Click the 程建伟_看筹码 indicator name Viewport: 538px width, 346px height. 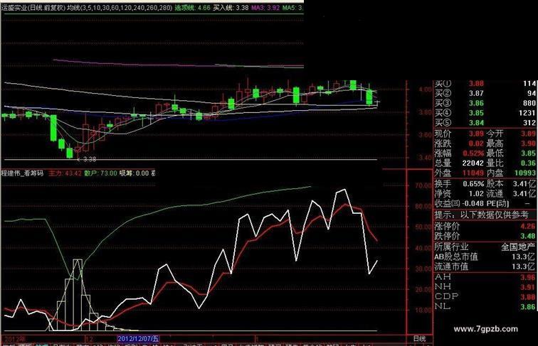tap(23, 173)
